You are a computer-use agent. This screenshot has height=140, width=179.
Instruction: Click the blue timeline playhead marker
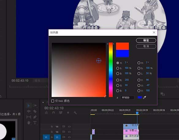(137, 113)
